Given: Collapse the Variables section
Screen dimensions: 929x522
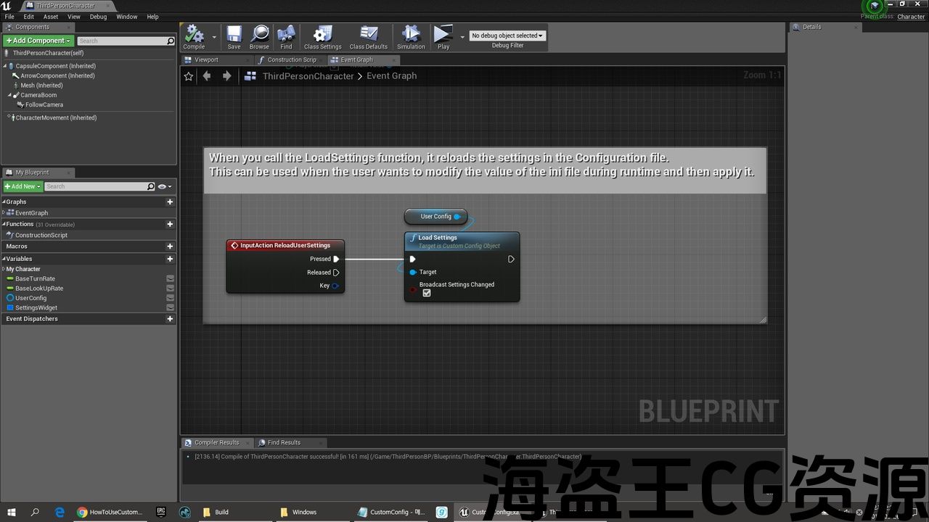Looking at the screenshot, I should point(4,259).
